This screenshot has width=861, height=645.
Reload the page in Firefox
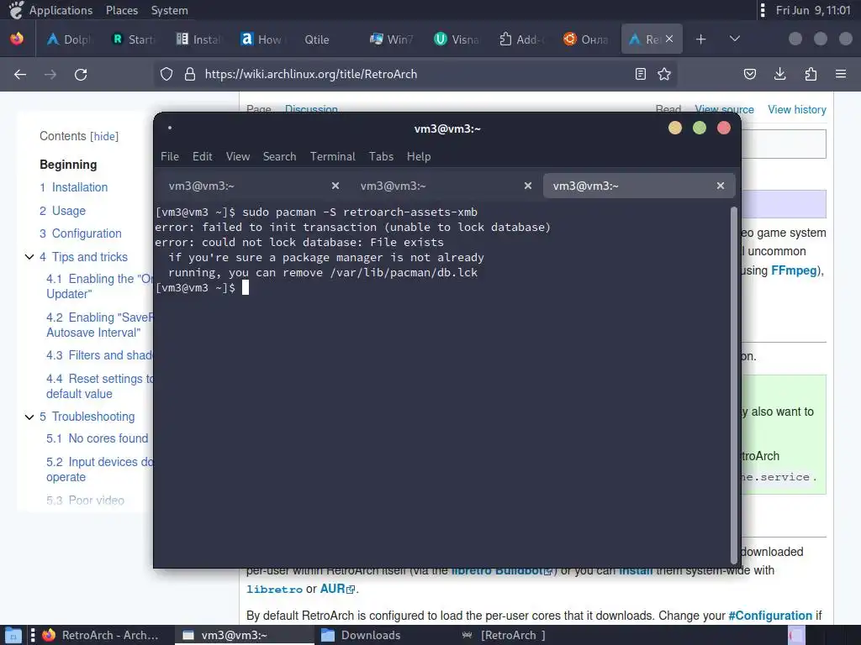coord(81,75)
